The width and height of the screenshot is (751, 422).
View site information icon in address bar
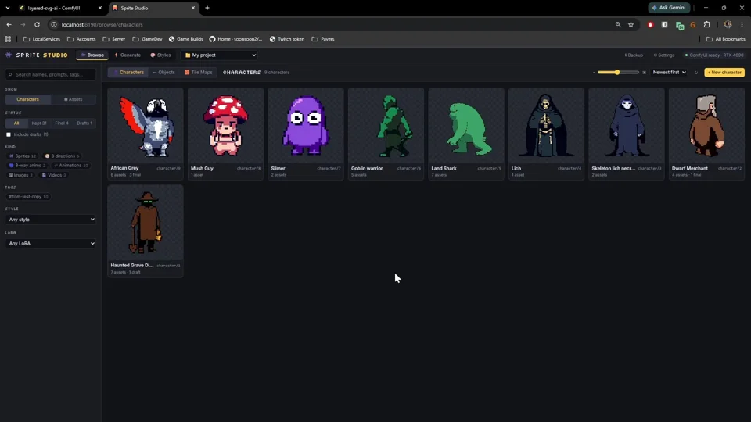pyautogui.click(x=54, y=24)
